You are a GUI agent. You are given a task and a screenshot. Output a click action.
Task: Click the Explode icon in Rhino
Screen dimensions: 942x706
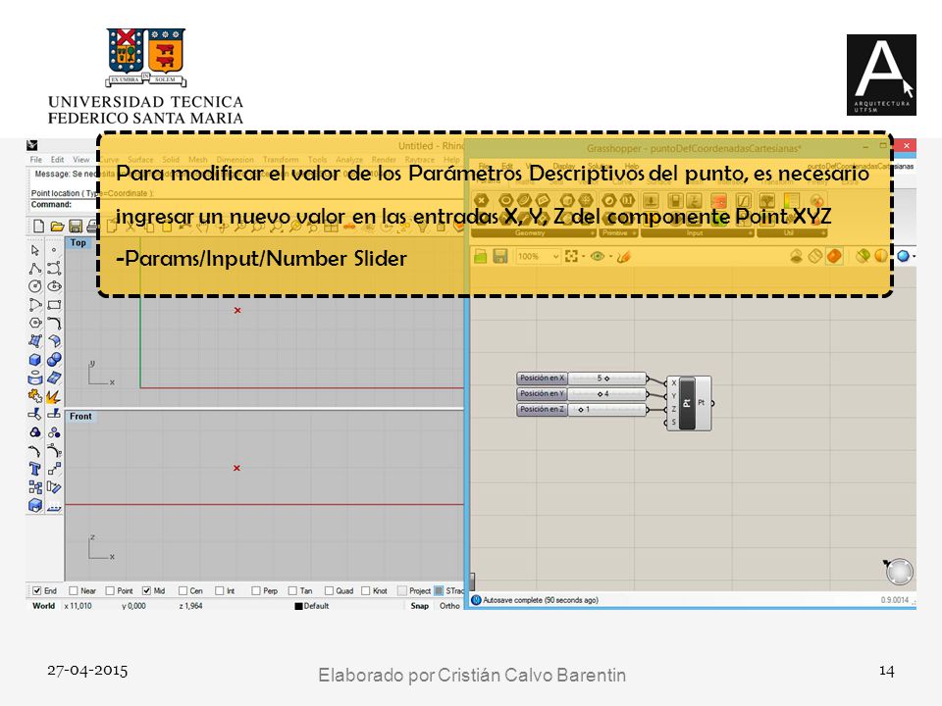tap(54, 396)
